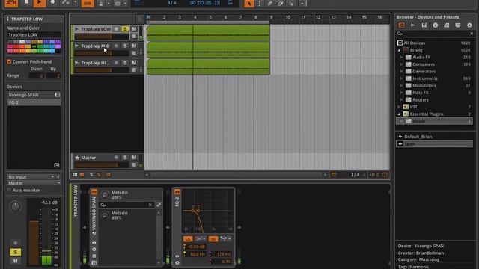Image resolution: width=479 pixels, height=269 pixels.
Task: Open the No input dropdown
Action: coord(31,177)
